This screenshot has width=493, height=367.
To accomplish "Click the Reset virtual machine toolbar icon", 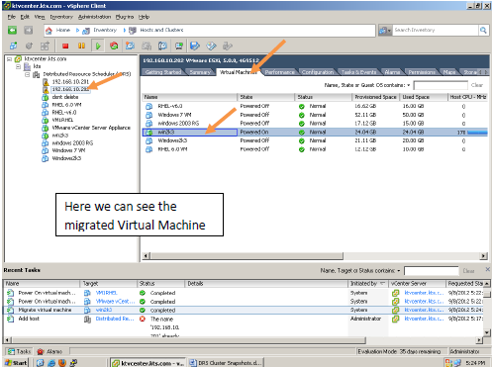I will 114,46.
